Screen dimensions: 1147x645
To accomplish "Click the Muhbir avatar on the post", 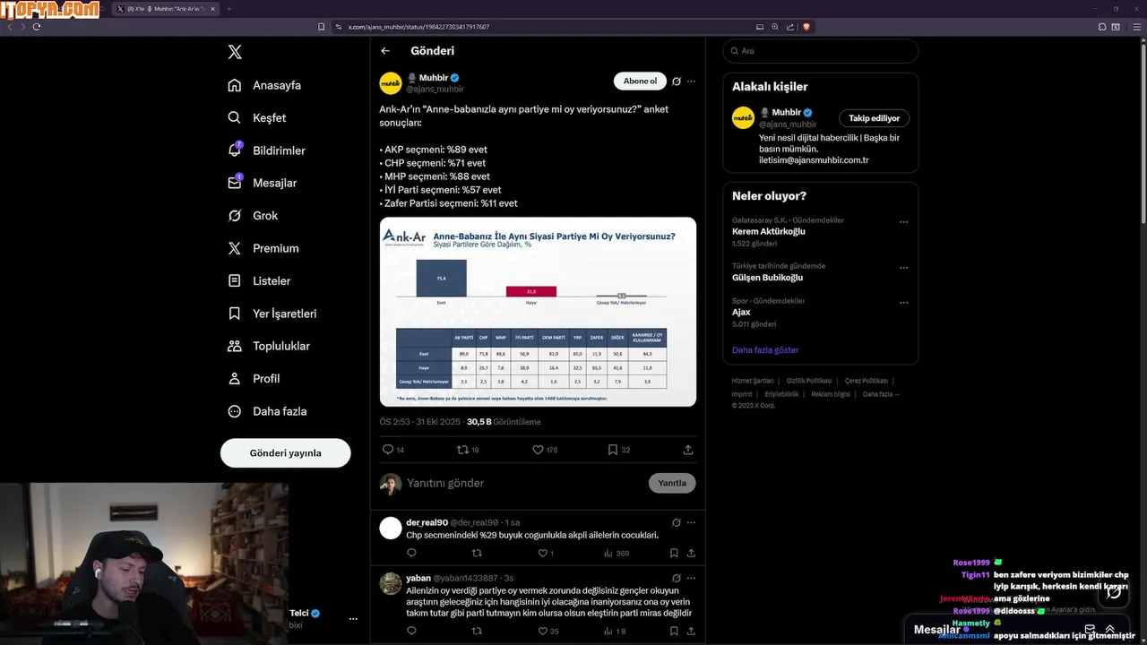I will tap(391, 83).
